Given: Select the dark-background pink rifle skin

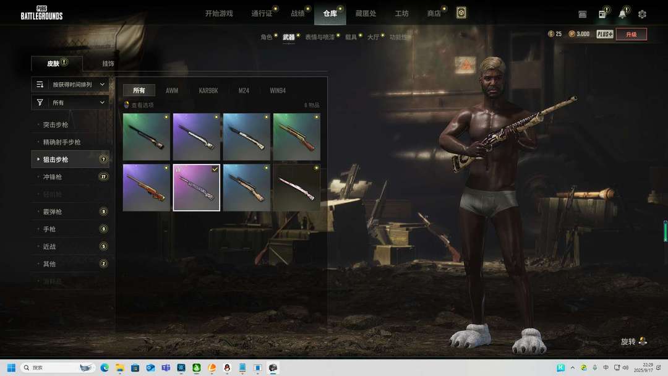Looking at the screenshot, I should click(x=296, y=188).
